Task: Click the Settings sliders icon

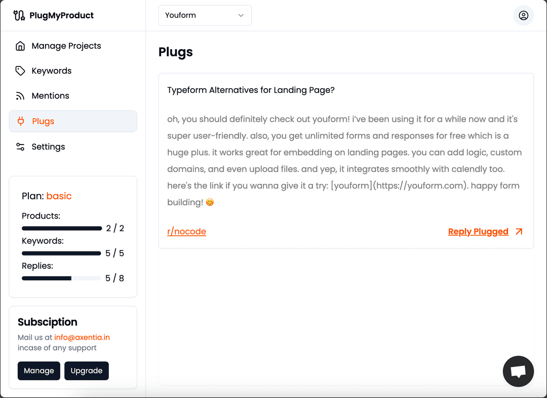Action: [20, 147]
